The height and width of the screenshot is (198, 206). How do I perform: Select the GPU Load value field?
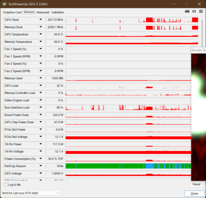tap(55, 86)
